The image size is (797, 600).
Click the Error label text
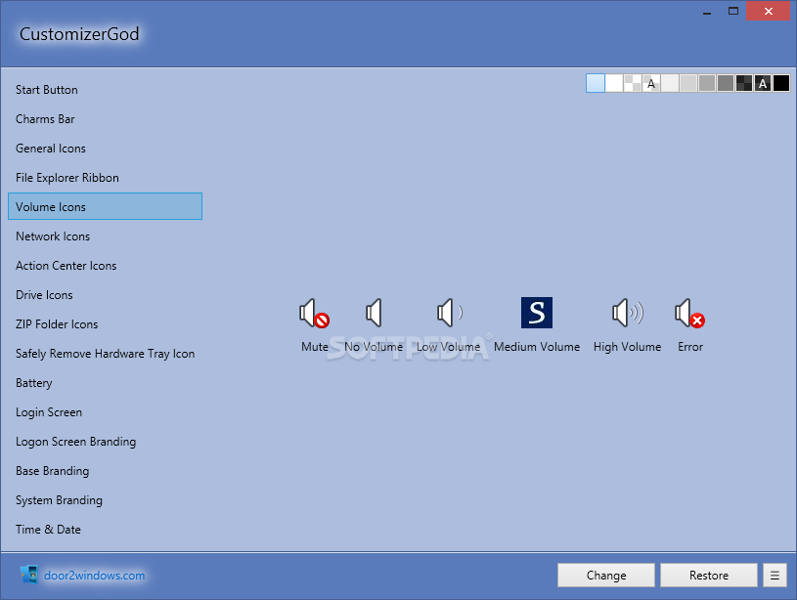coord(690,347)
